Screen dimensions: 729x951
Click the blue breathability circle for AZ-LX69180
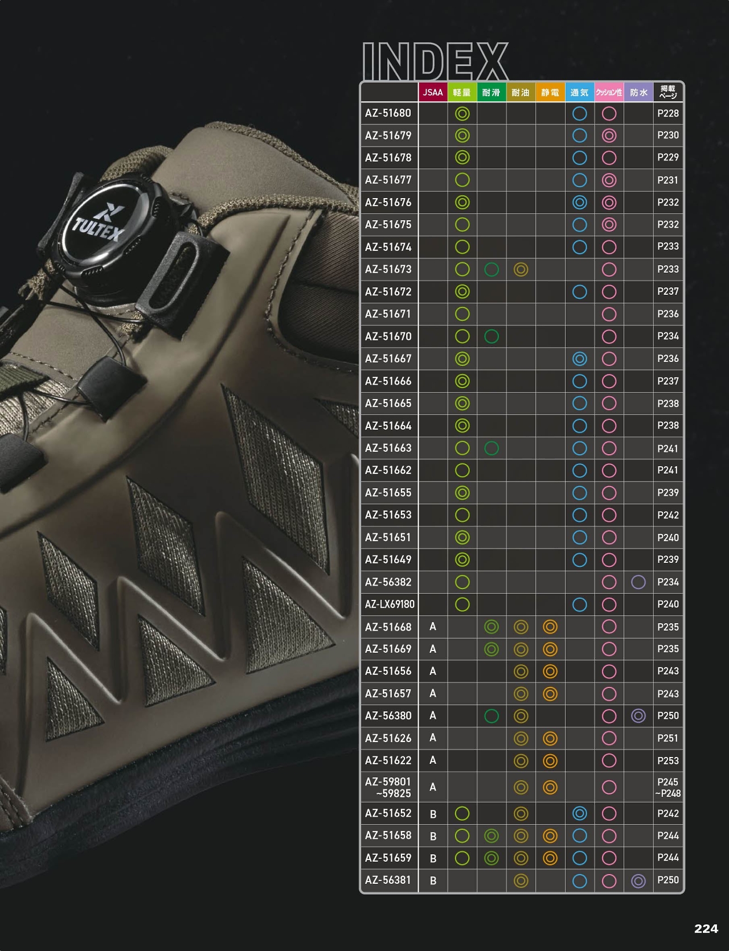579,604
